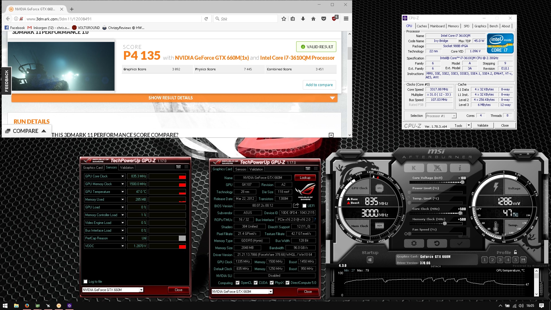Expand the Memory Used sensor dropdown
Screen dimensions: 551x310
123,199
